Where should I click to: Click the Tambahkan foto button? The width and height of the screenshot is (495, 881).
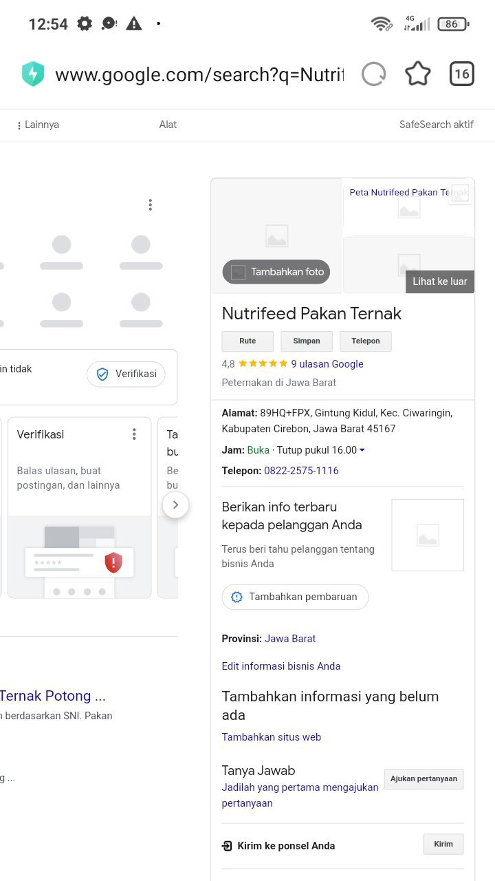pyautogui.click(x=276, y=272)
